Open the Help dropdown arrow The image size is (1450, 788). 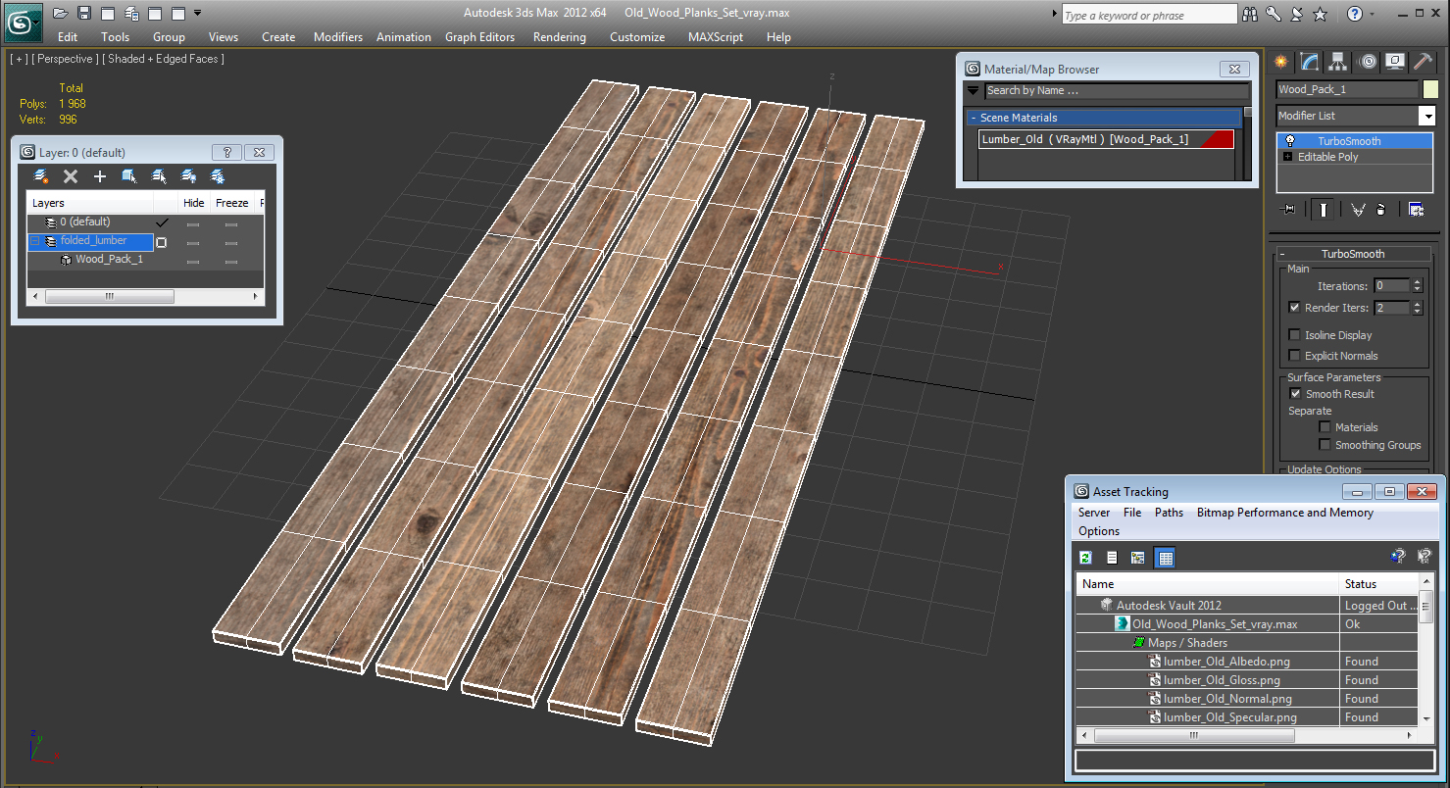[1372, 14]
